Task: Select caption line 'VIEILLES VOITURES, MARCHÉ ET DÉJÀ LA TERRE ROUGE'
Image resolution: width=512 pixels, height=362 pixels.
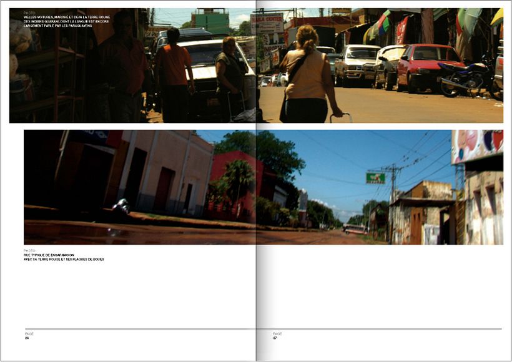Action: [x=67, y=17]
